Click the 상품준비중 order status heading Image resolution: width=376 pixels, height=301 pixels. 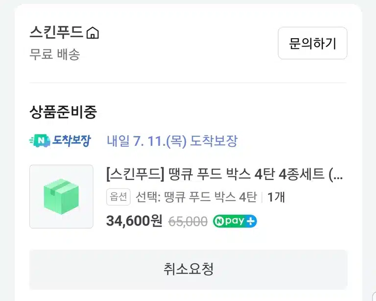pos(63,112)
